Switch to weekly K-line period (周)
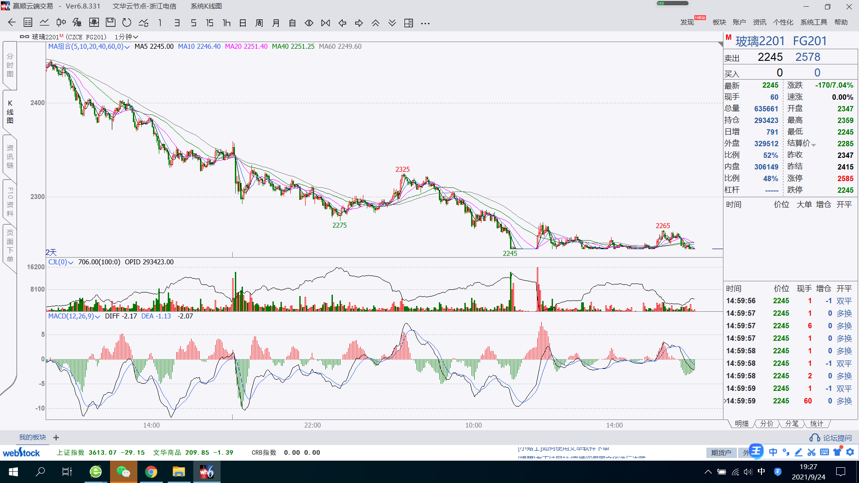 pyautogui.click(x=259, y=23)
